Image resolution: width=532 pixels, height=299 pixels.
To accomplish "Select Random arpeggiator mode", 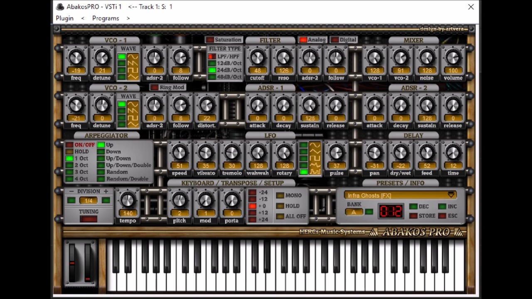I will pos(101,172).
